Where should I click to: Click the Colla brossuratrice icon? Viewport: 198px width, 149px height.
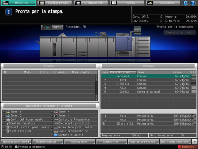(x=56, y=131)
